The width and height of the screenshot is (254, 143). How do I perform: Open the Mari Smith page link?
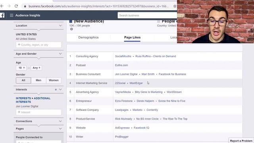click(x=148, y=74)
